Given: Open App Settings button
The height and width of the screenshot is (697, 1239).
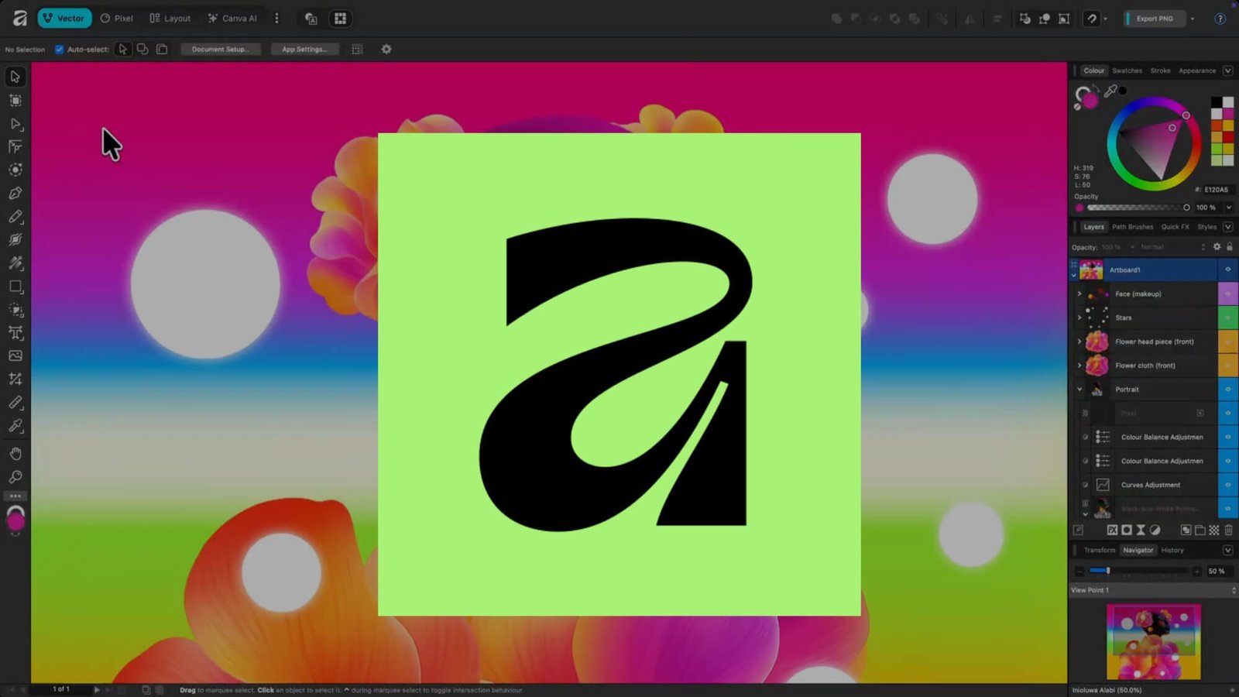Looking at the screenshot, I should tap(304, 50).
